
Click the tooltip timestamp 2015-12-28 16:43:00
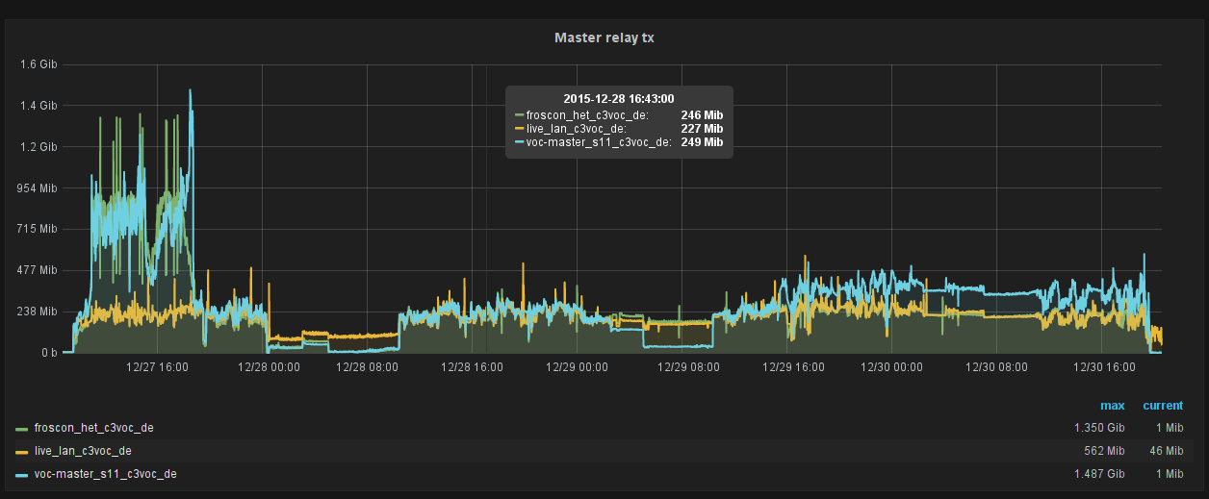point(618,98)
